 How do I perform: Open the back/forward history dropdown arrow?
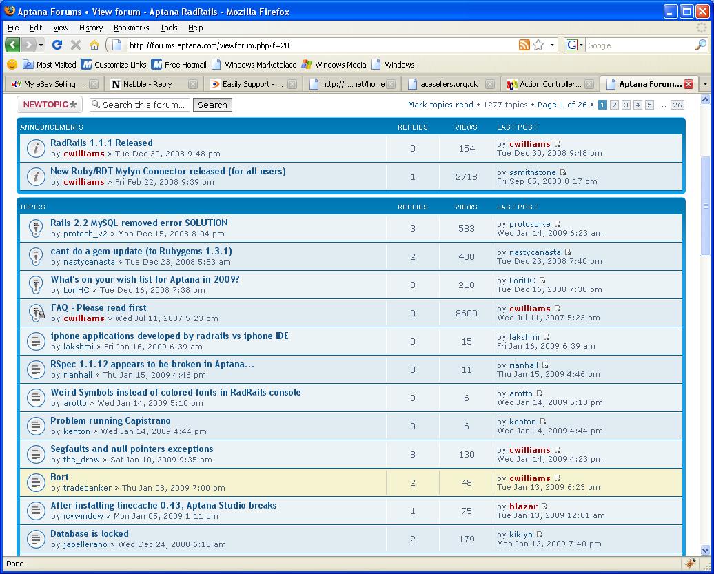(x=41, y=45)
